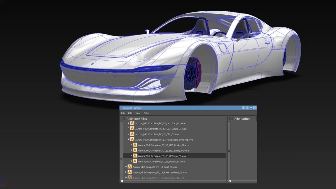
Task: Click the list view icon in title bar
Action: coord(247,108)
